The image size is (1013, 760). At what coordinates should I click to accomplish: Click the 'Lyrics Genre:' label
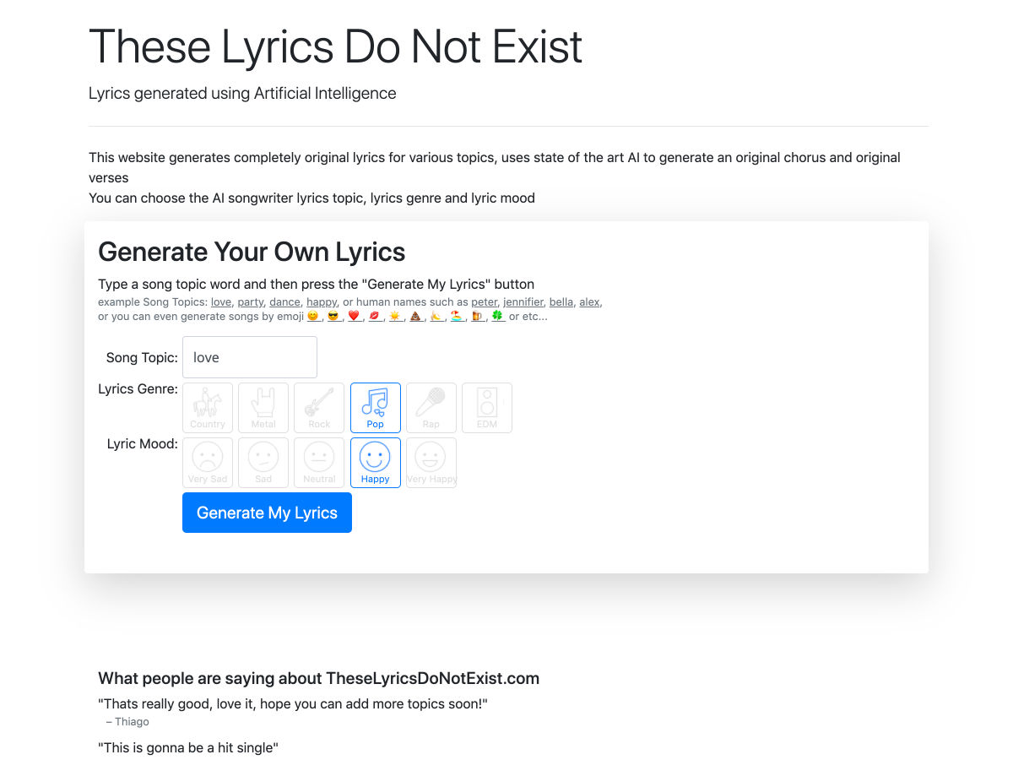[138, 388]
